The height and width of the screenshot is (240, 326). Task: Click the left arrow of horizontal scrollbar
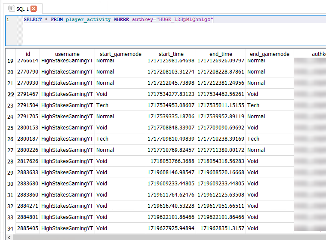9,237
